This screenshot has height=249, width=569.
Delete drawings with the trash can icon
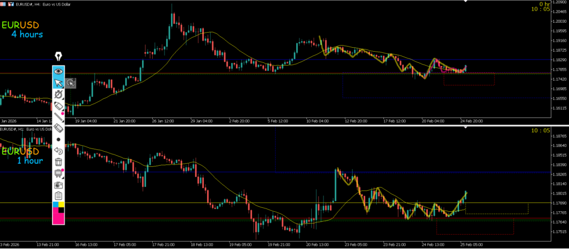point(58,162)
